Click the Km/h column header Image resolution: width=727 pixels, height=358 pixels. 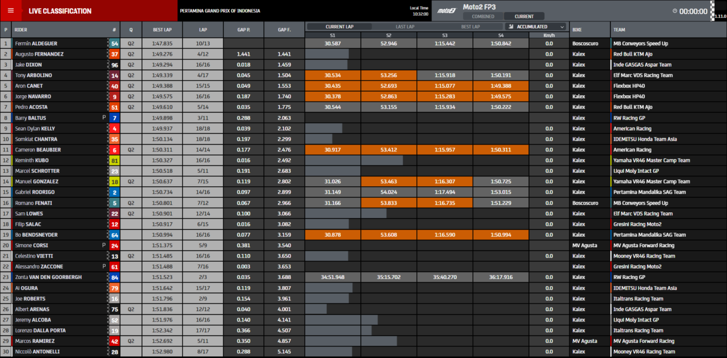tap(549, 35)
